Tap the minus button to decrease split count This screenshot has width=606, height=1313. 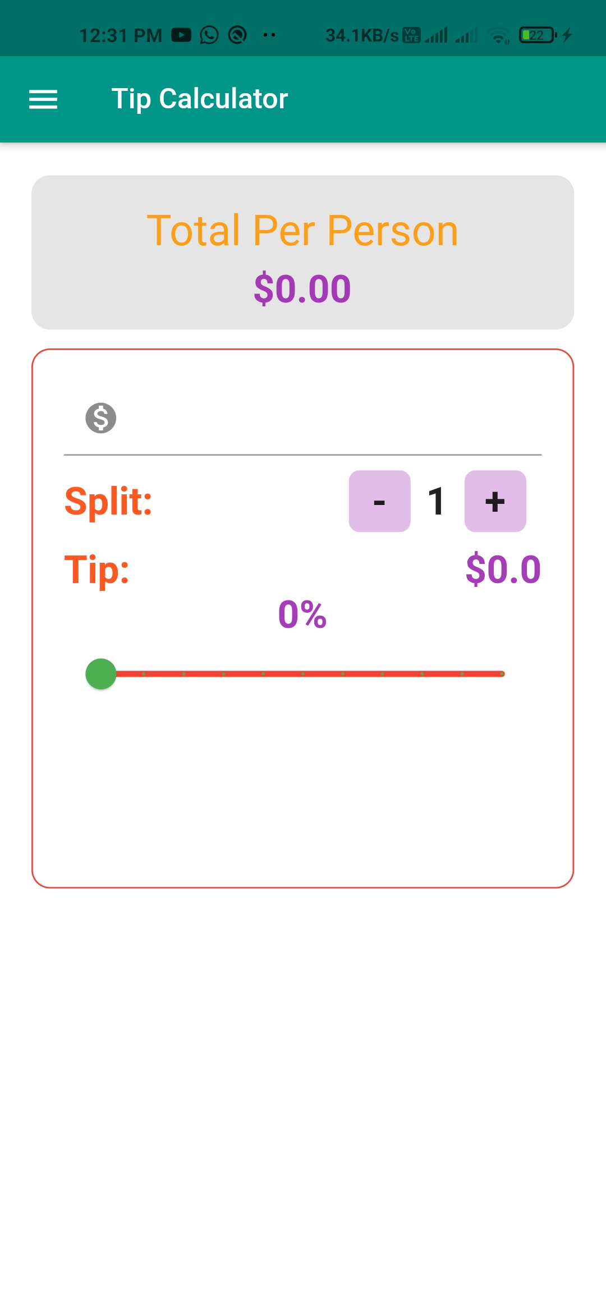coord(380,502)
